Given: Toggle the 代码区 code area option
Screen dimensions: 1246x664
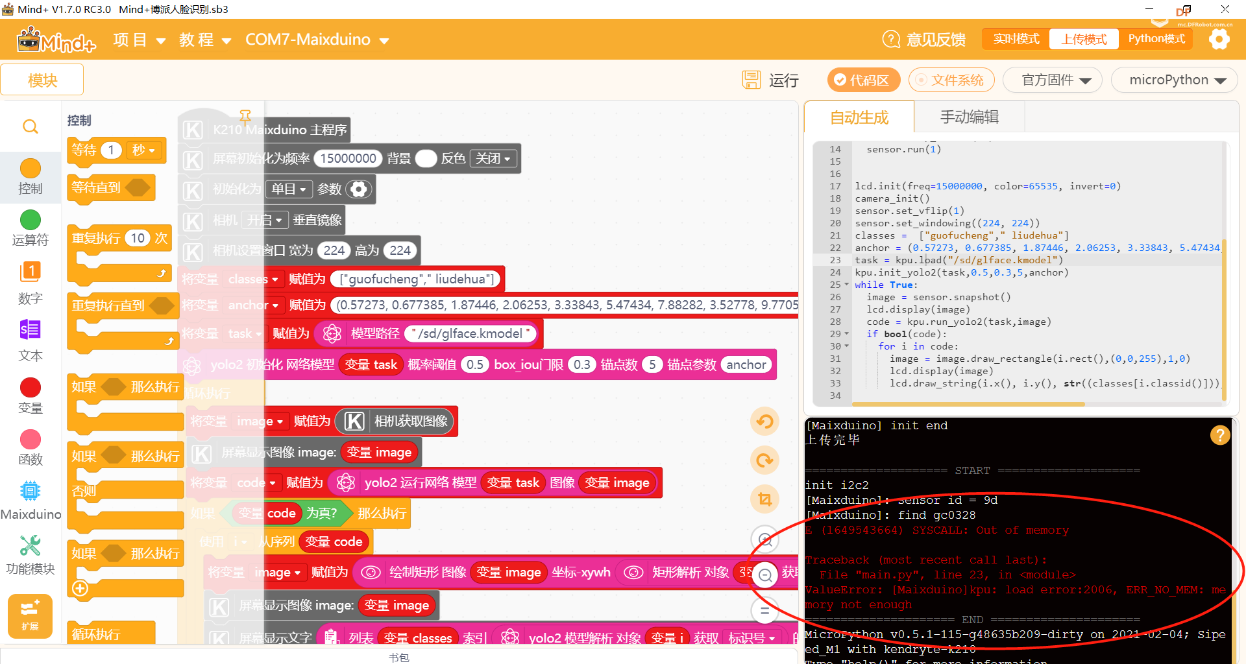Looking at the screenshot, I should pyautogui.click(x=862, y=80).
